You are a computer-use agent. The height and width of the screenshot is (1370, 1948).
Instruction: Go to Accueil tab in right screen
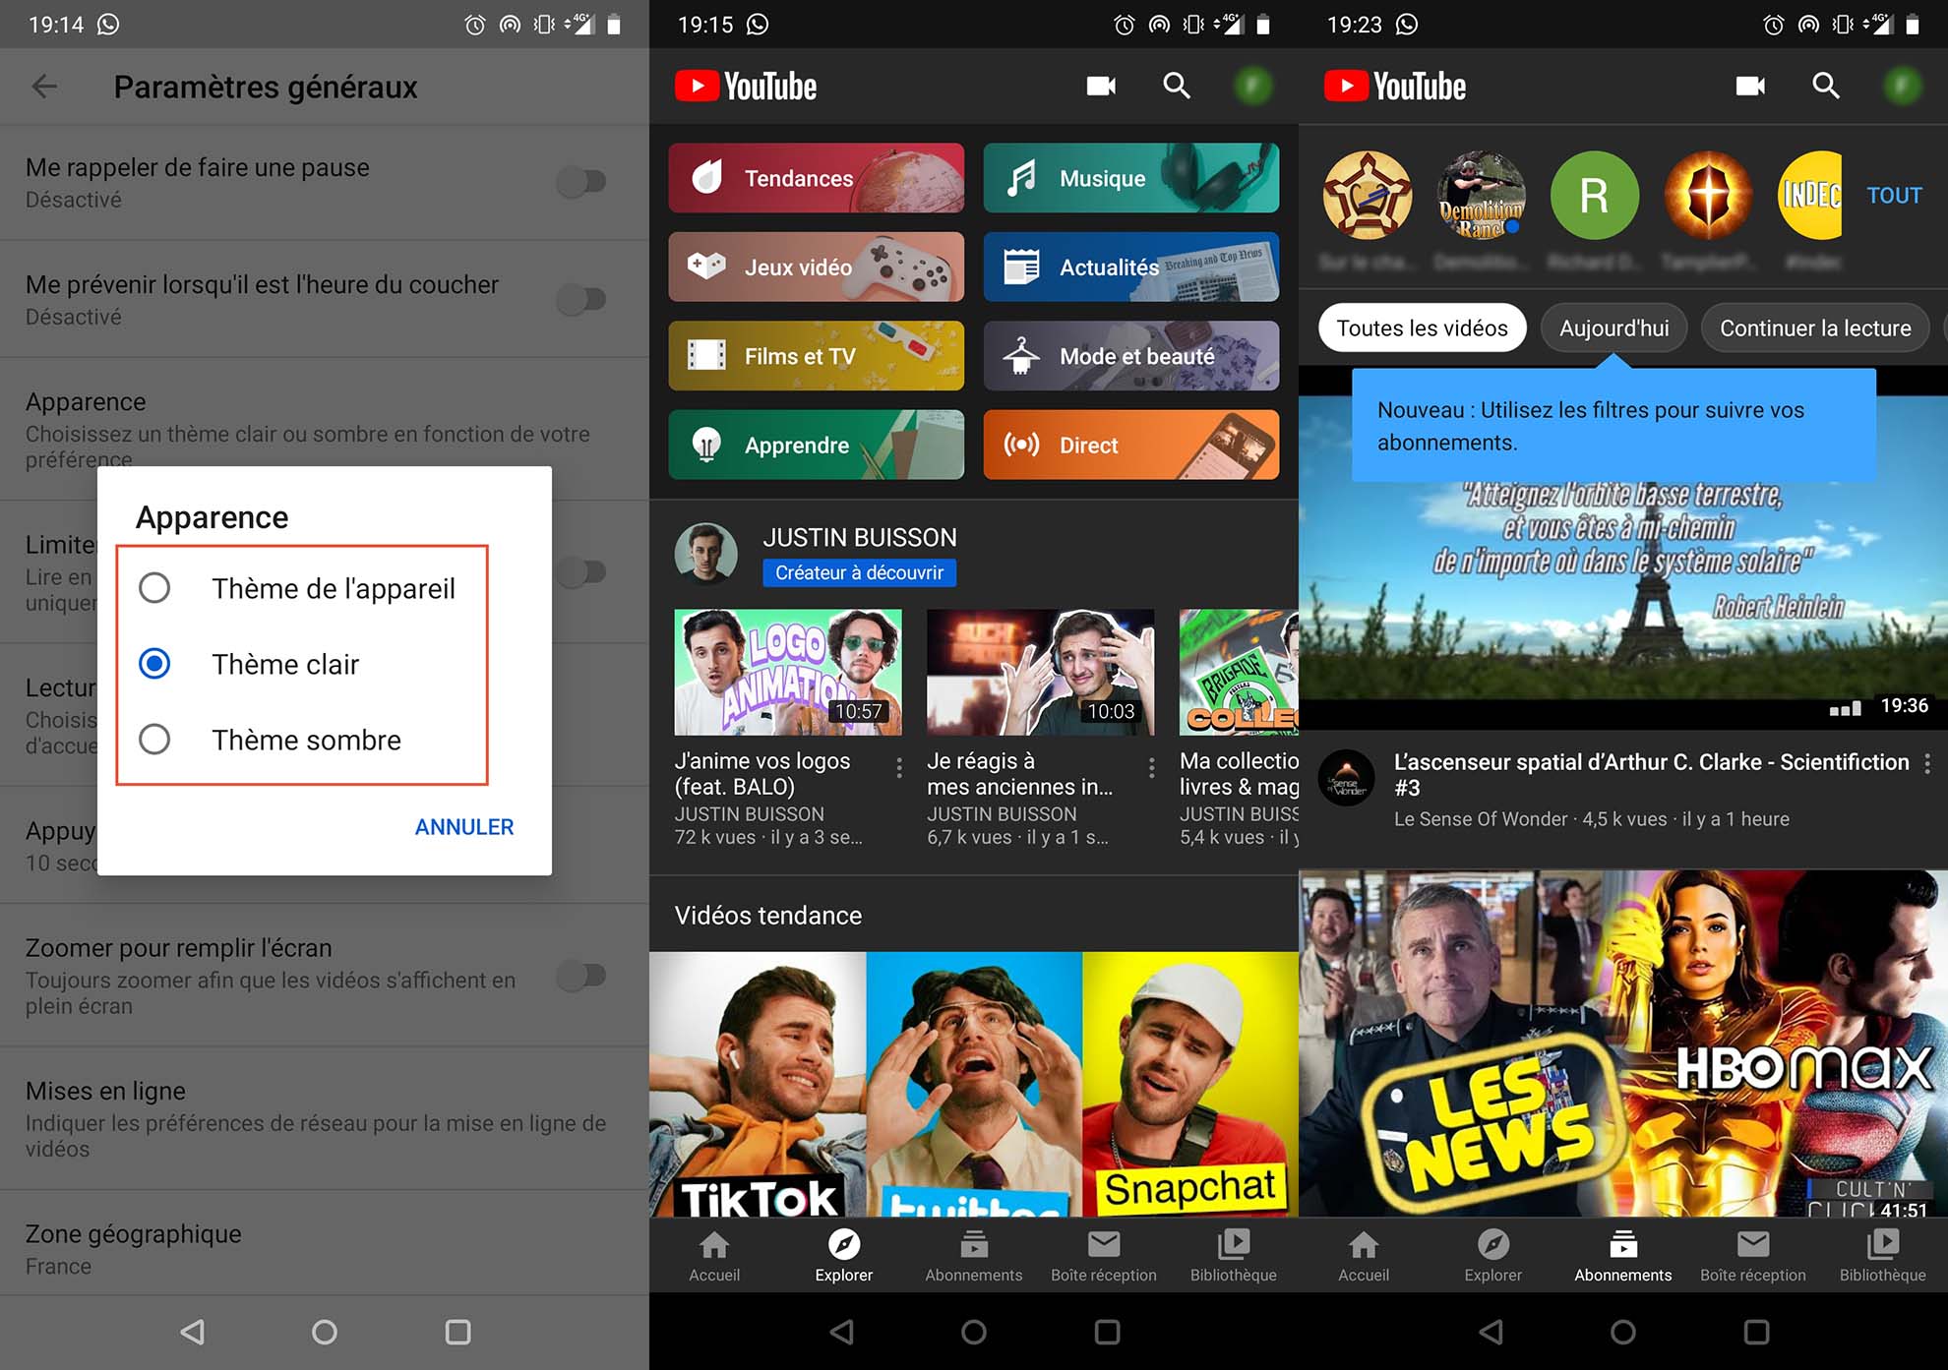1364,1256
